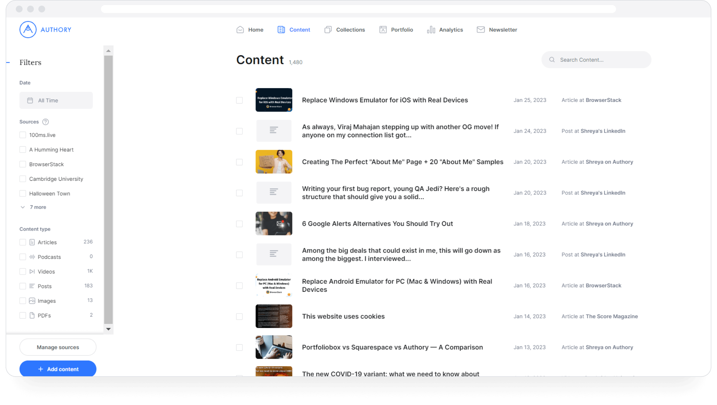Click the 6 Google Alerts article thumbnail
717x405 pixels.
[x=274, y=223]
